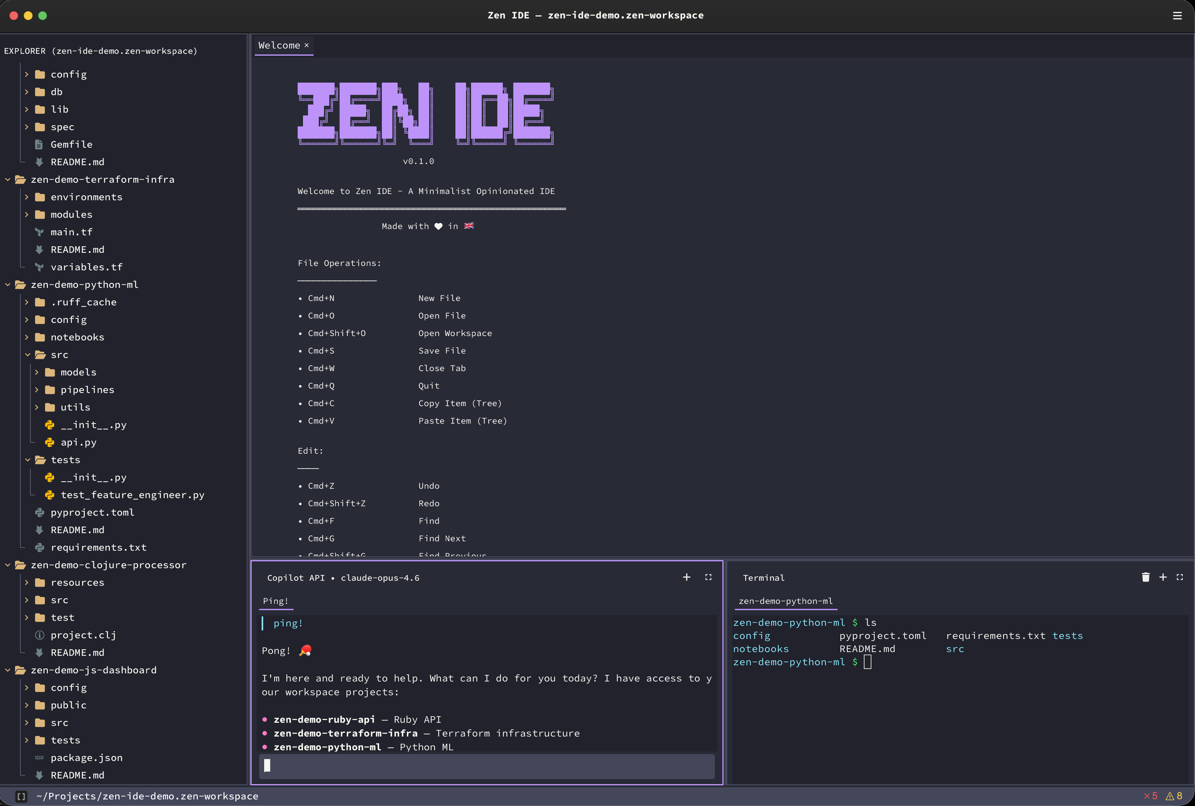Open api.py Python file icon
This screenshot has height=806, width=1195.
(x=49, y=442)
